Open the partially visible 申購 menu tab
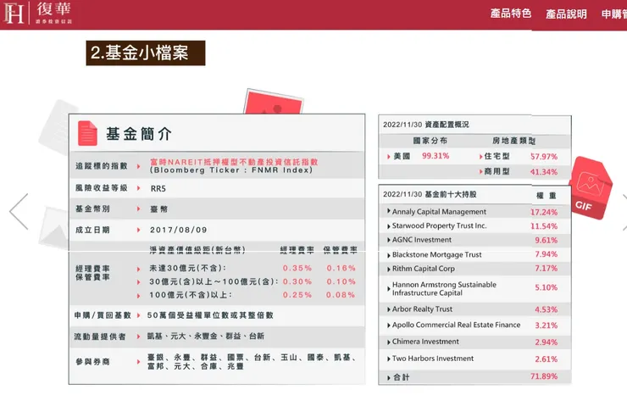This screenshot has height=395, width=627. coord(613,14)
